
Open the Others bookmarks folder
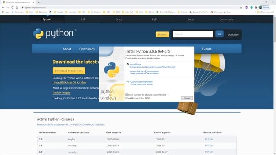coord(150,12)
